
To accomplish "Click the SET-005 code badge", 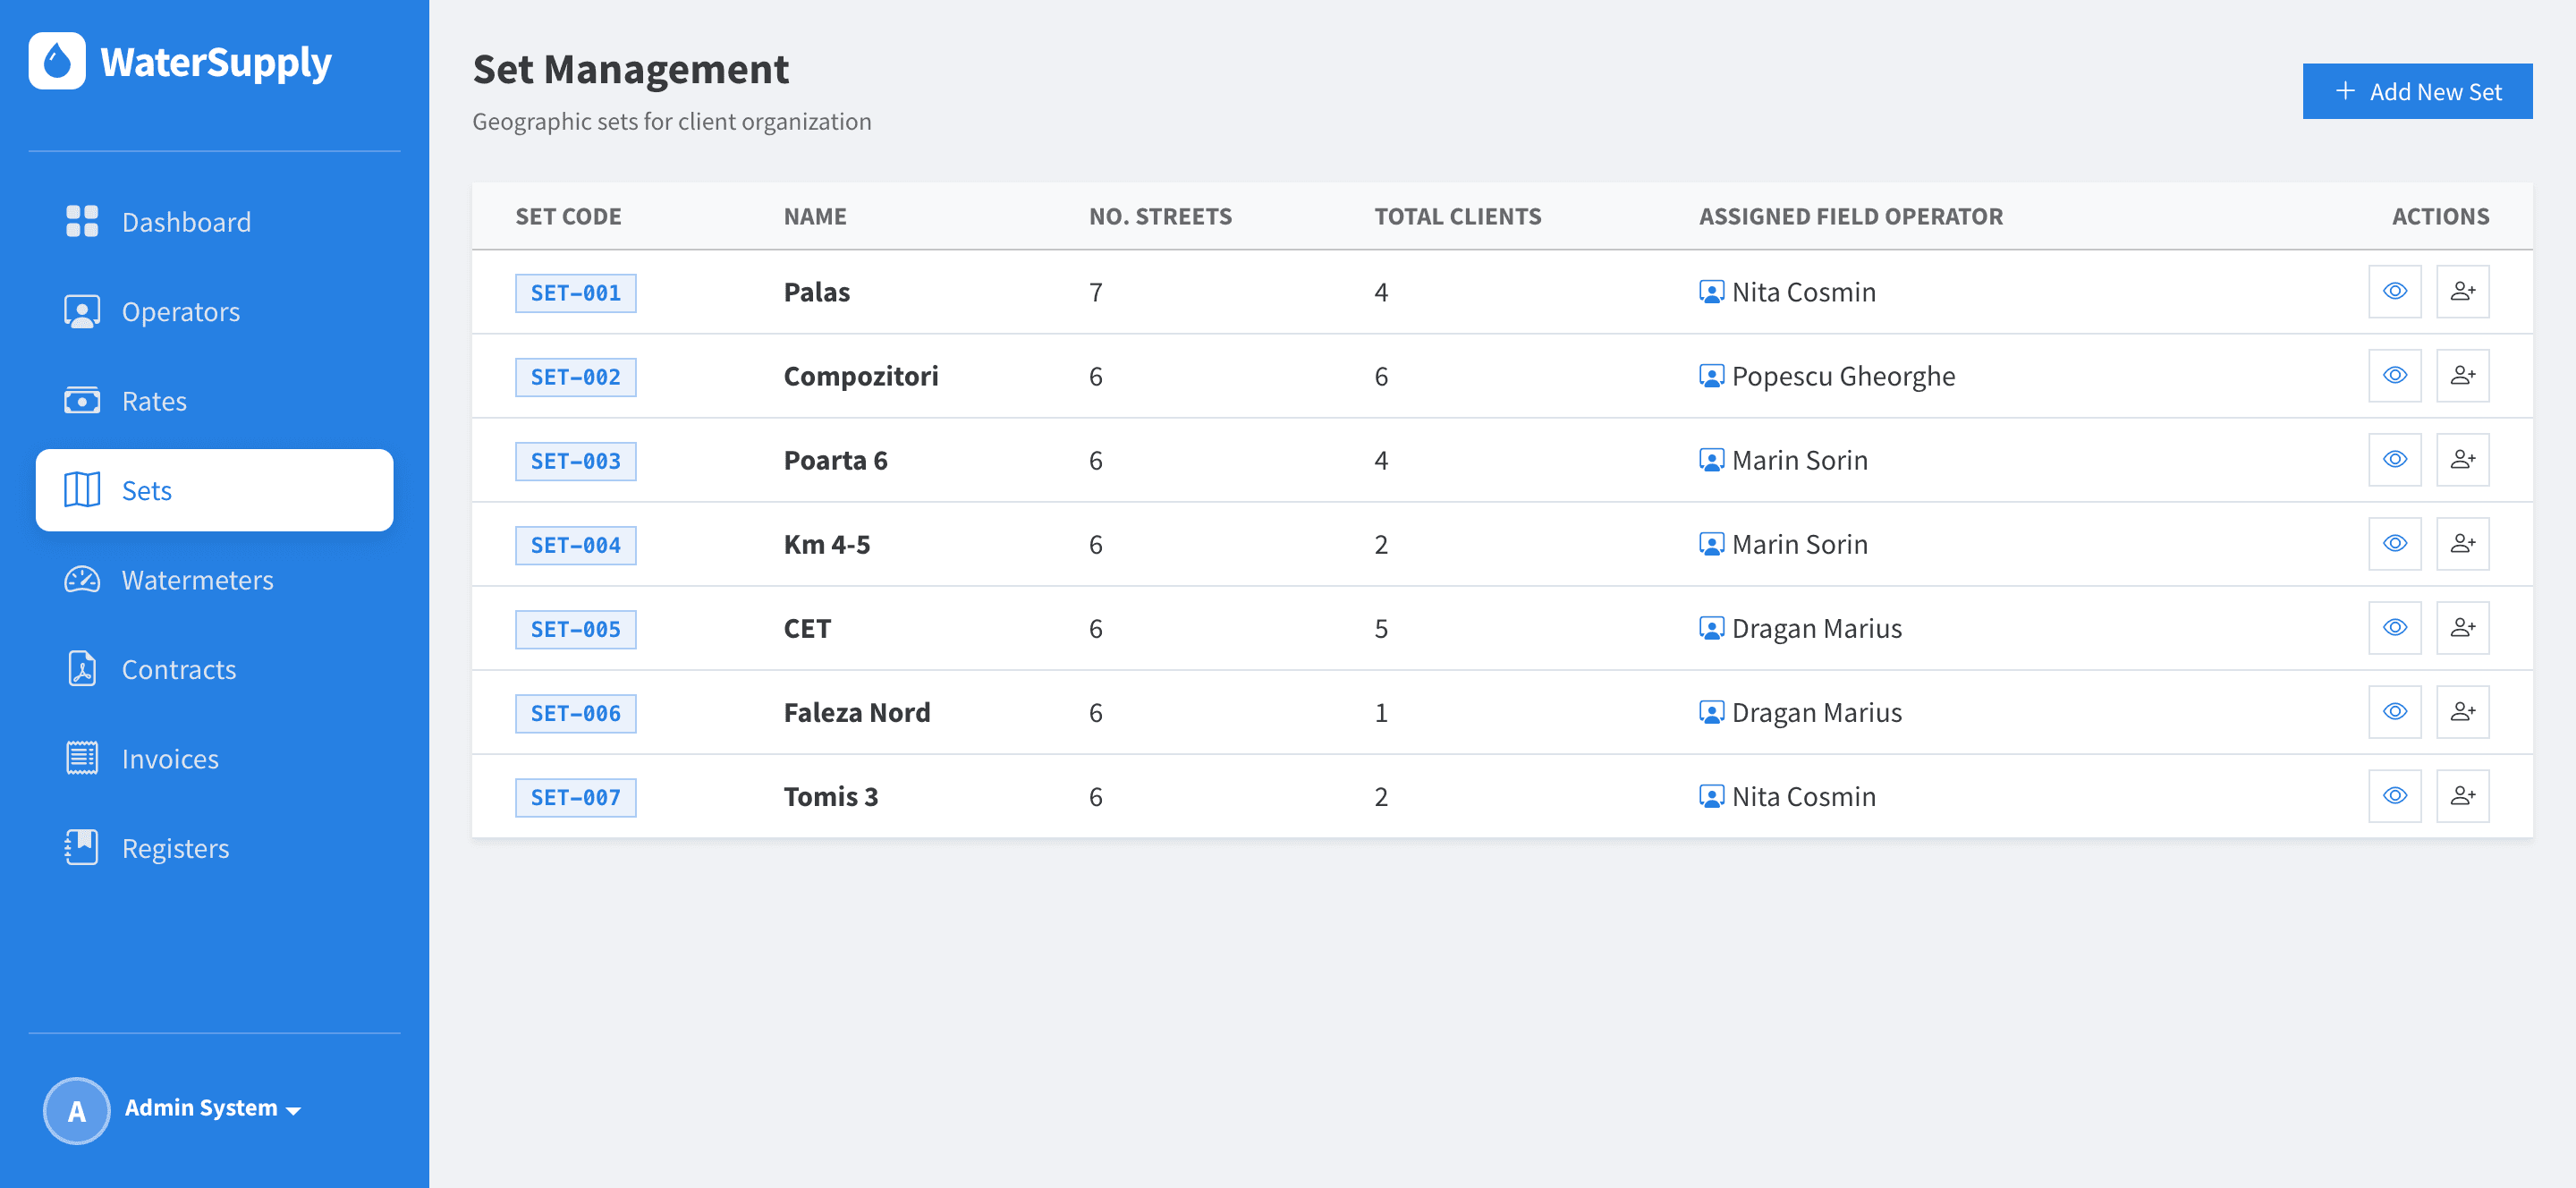I will [x=575, y=629].
